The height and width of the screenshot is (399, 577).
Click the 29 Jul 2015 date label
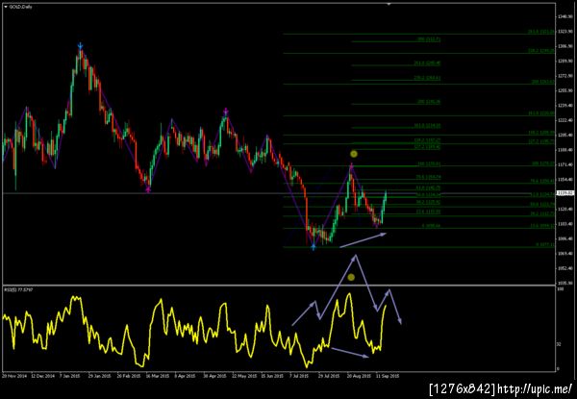327,376
